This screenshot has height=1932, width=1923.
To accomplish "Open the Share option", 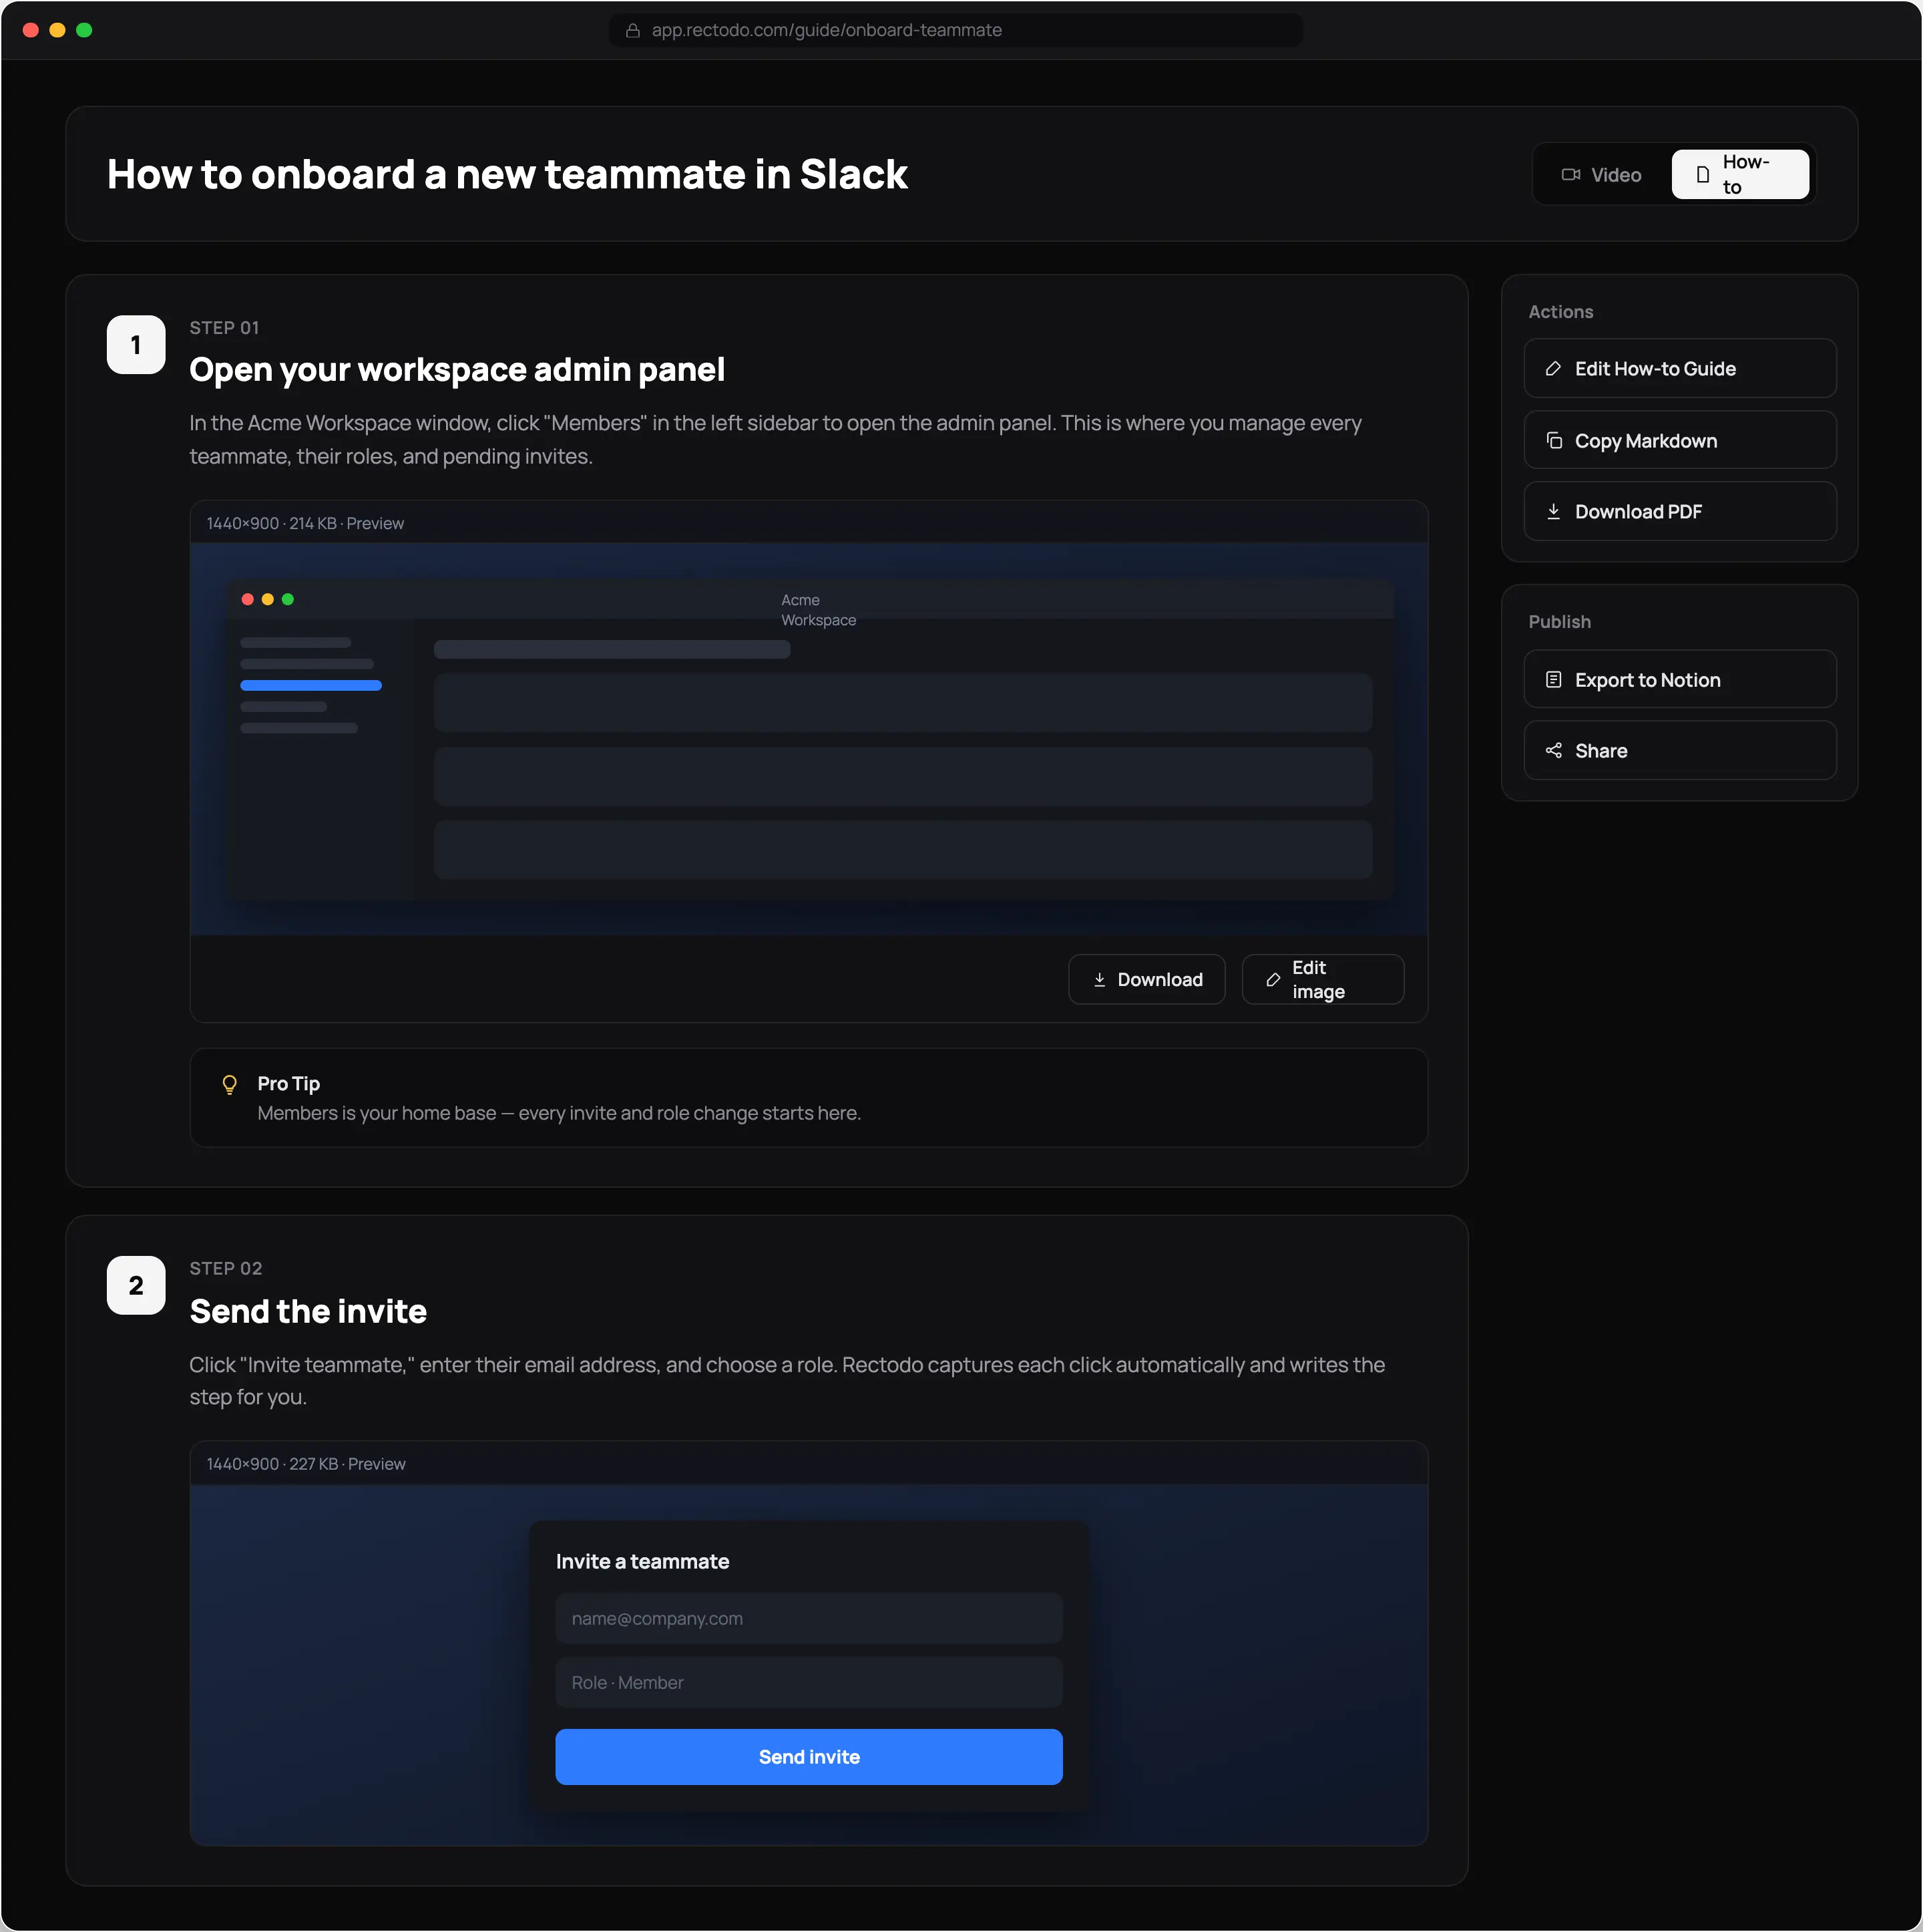I will click(1679, 751).
